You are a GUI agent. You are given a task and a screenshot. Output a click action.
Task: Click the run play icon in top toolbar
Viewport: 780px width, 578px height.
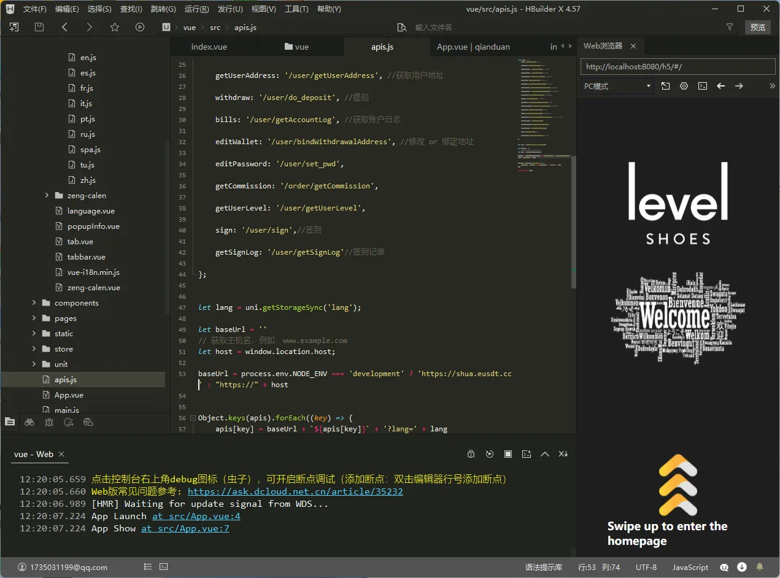pyautogui.click(x=140, y=27)
